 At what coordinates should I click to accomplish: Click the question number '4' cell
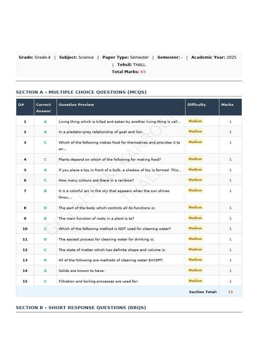(25, 159)
